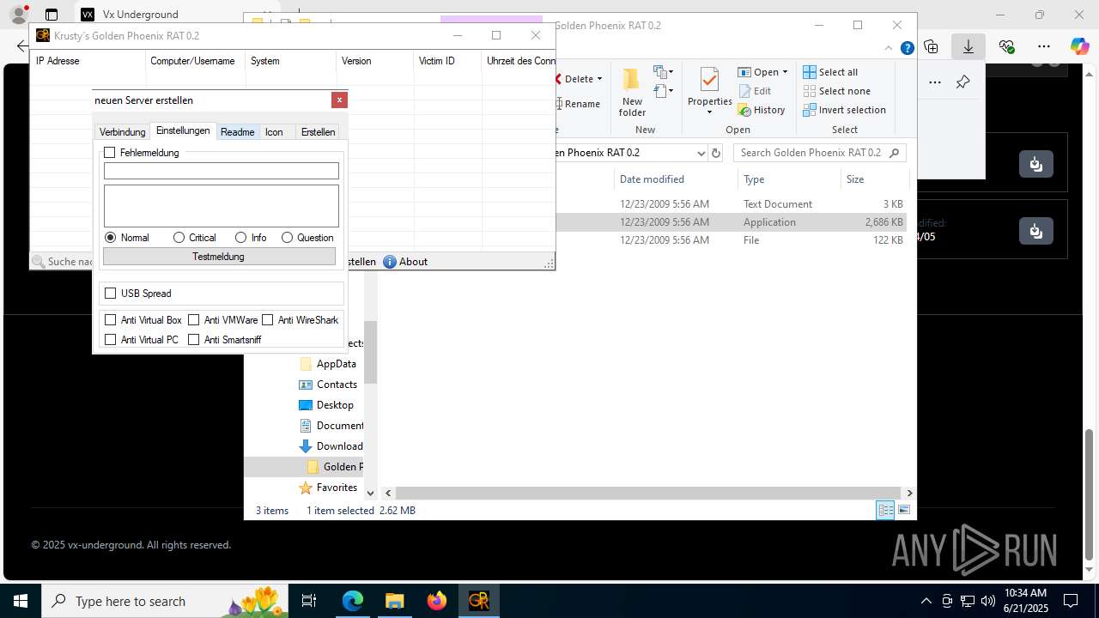Click Golden Phoenix RAT taskbar icon
The height and width of the screenshot is (618, 1099).
[479, 601]
